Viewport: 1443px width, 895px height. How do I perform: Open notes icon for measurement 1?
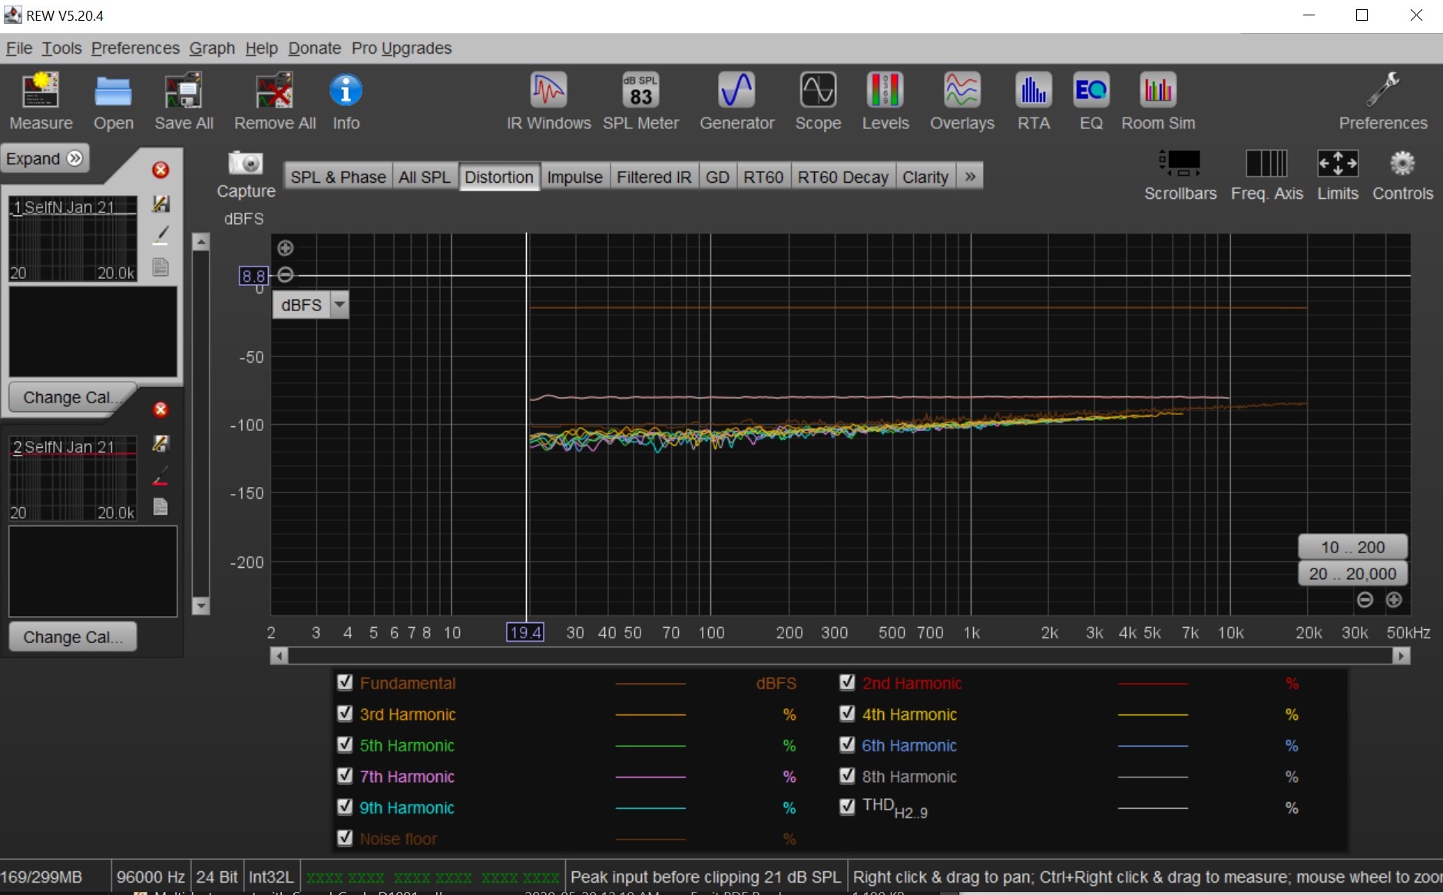coord(161,267)
